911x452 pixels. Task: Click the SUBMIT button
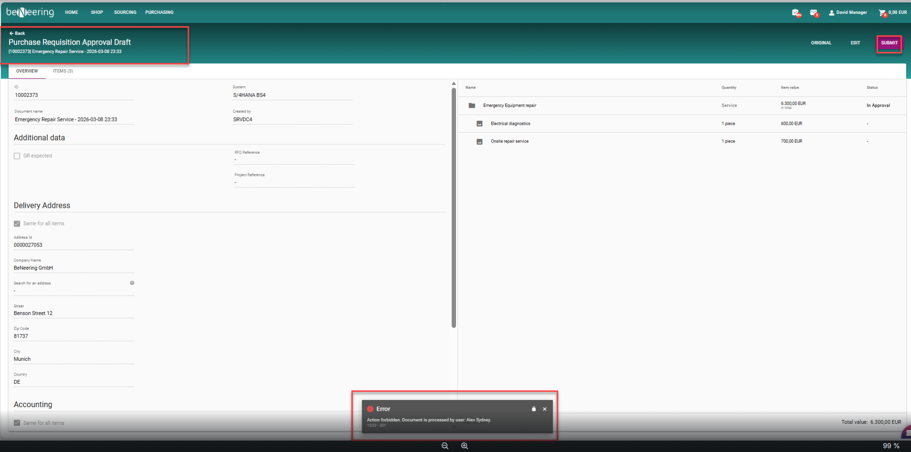pos(889,43)
